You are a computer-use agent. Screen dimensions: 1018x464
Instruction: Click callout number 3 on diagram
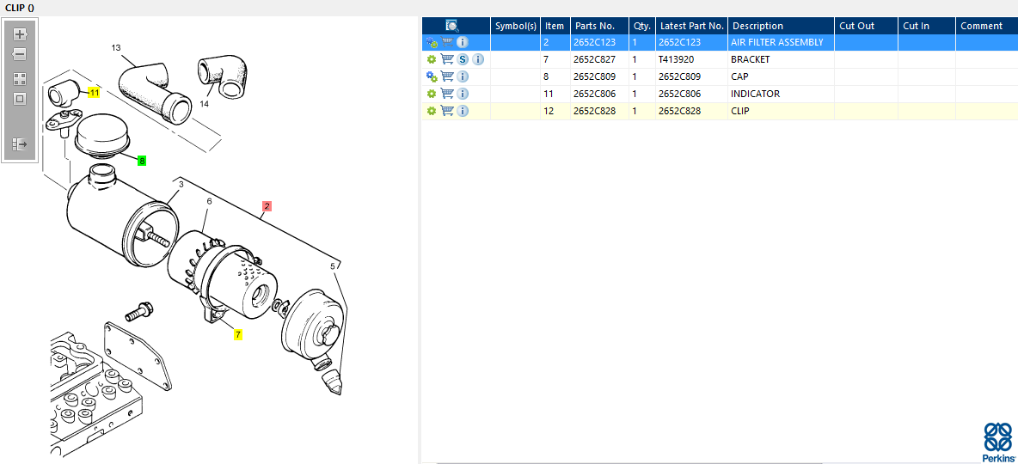pyautogui.click(x=181, y=185)
